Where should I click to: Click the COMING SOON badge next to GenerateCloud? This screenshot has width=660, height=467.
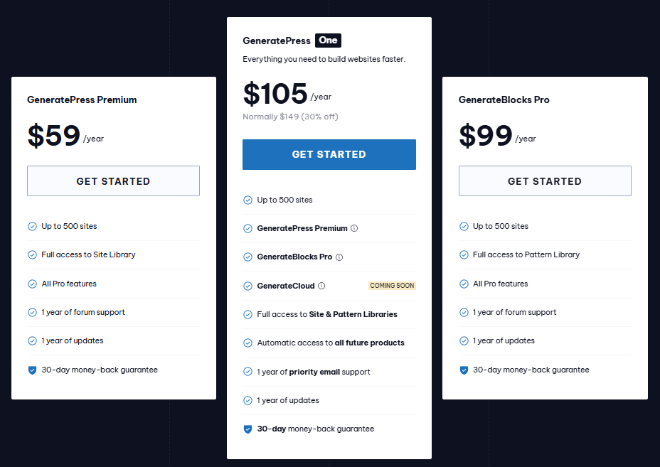point(392,285)
